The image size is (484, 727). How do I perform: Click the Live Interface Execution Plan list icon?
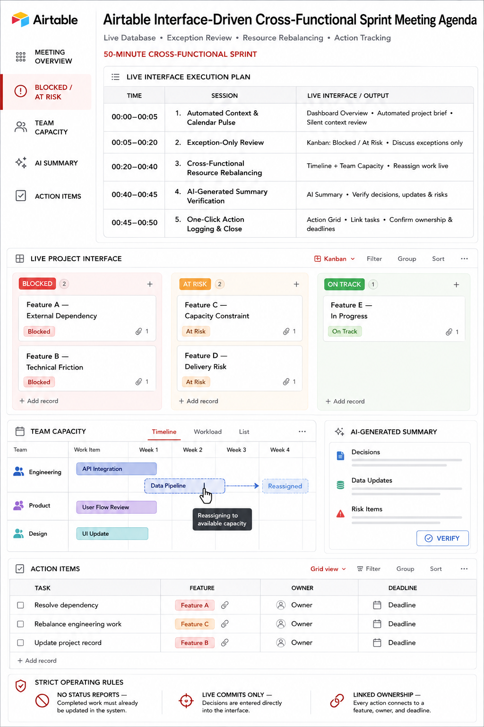115,77
